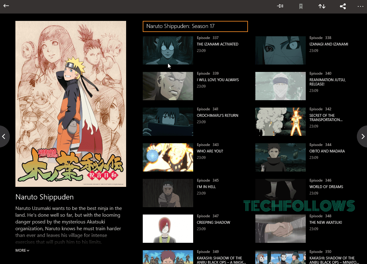Open "KAKASHI: SHADOW... – MINATO..." title
367x264 pixels.
point(334,260)
